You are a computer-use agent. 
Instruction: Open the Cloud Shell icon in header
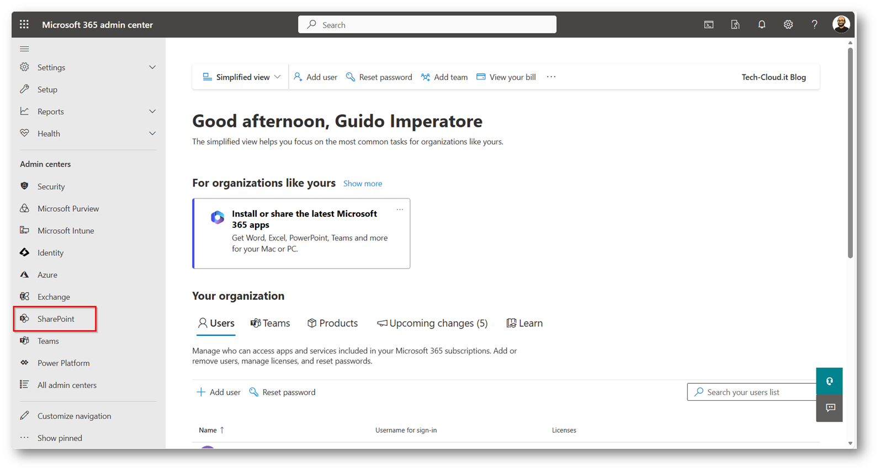point(709,24)
